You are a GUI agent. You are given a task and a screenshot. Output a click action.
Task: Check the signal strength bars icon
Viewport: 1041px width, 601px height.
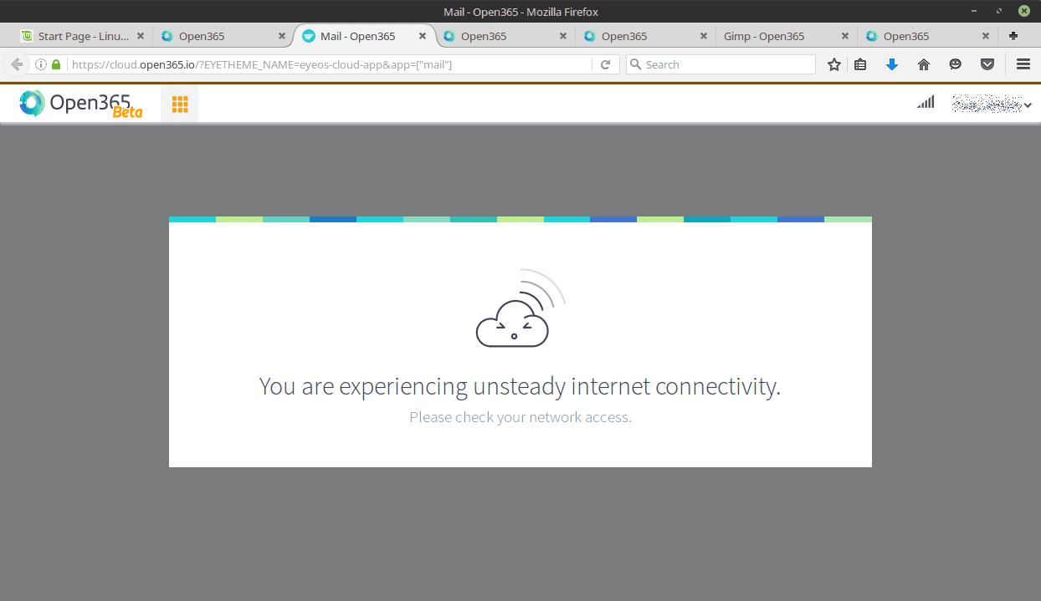pyautogui.click(x=926, y=102)
